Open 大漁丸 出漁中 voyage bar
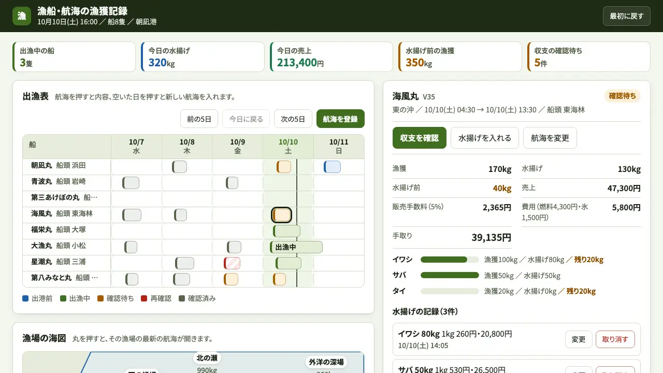Image resolution: width=663 pixels, height=373 pixels. (296, 247)
